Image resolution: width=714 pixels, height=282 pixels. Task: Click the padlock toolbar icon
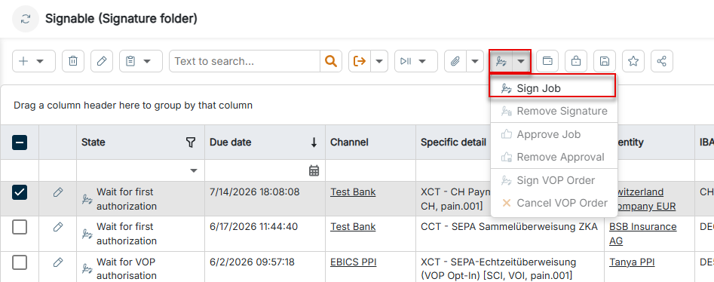(576, 61)
